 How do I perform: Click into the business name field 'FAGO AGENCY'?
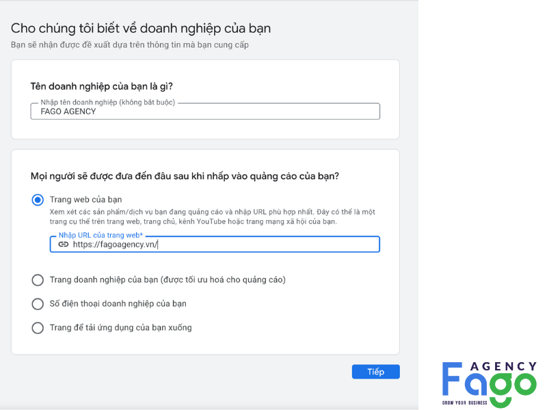(x=205, y=111)
